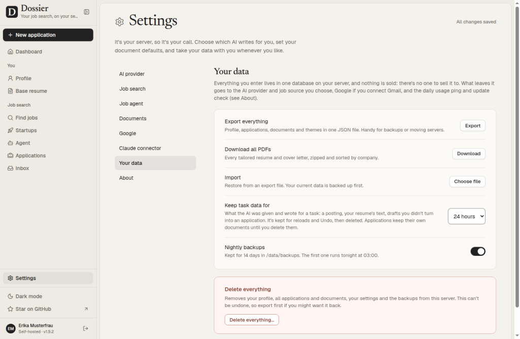Click the Dossier logo icon
520x339 pixels.
[x=12, y=12]
